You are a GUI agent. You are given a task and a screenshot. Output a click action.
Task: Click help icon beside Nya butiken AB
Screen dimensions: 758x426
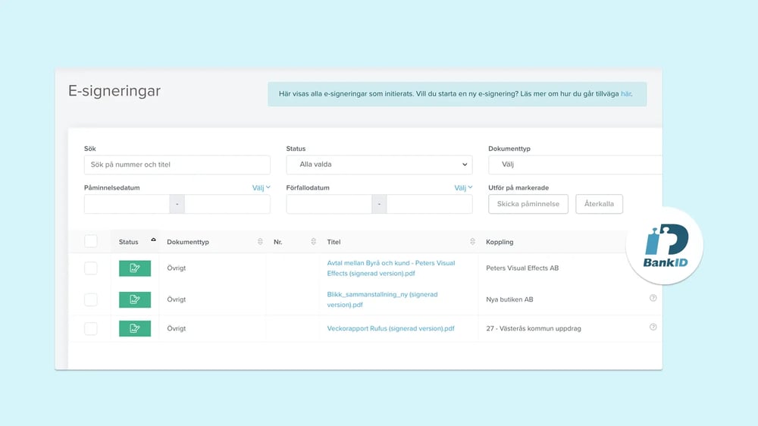point(653,298)
